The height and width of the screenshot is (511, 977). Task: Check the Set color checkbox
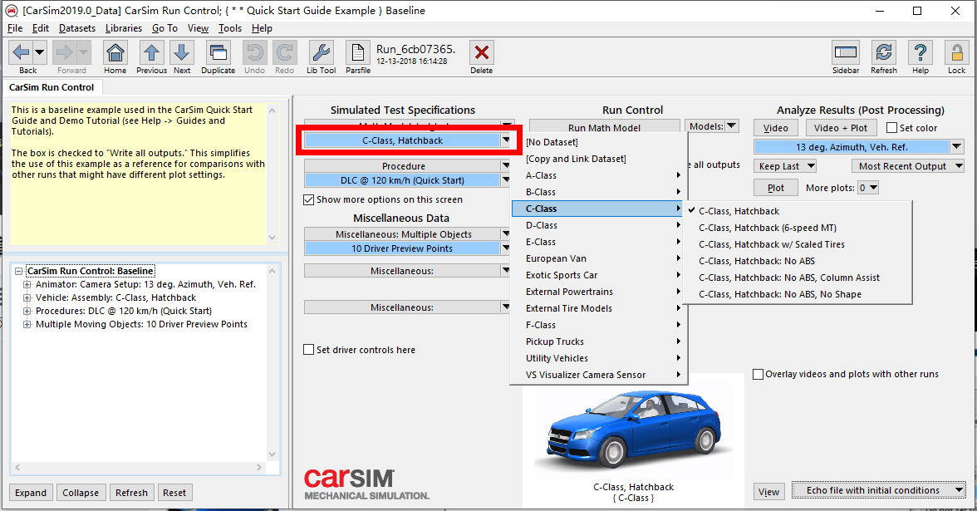click(x=891, y=128)
